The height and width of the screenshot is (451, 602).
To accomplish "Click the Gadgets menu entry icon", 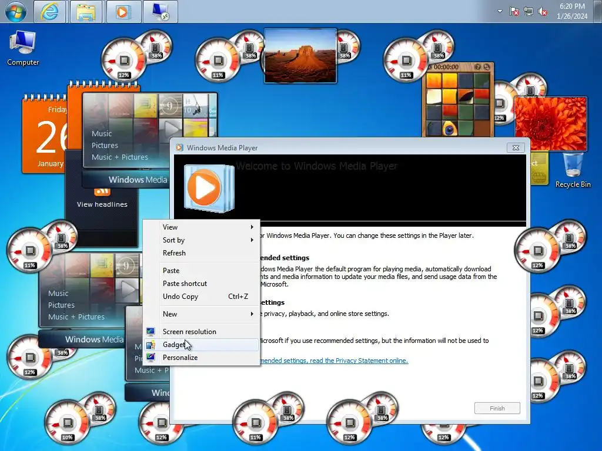I will 150,344.
